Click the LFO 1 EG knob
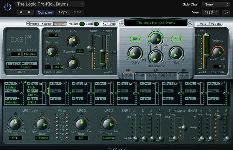The image size is (233, 150). click(15, 124)
